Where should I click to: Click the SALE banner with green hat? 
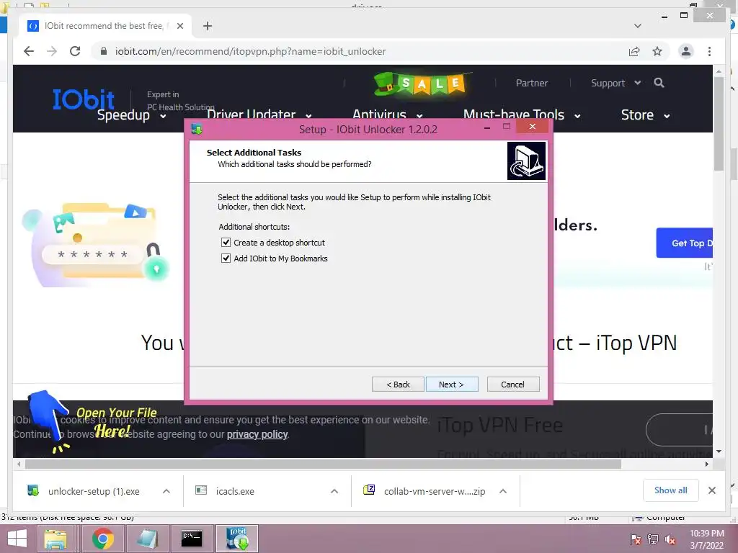(x=422, y=84)
